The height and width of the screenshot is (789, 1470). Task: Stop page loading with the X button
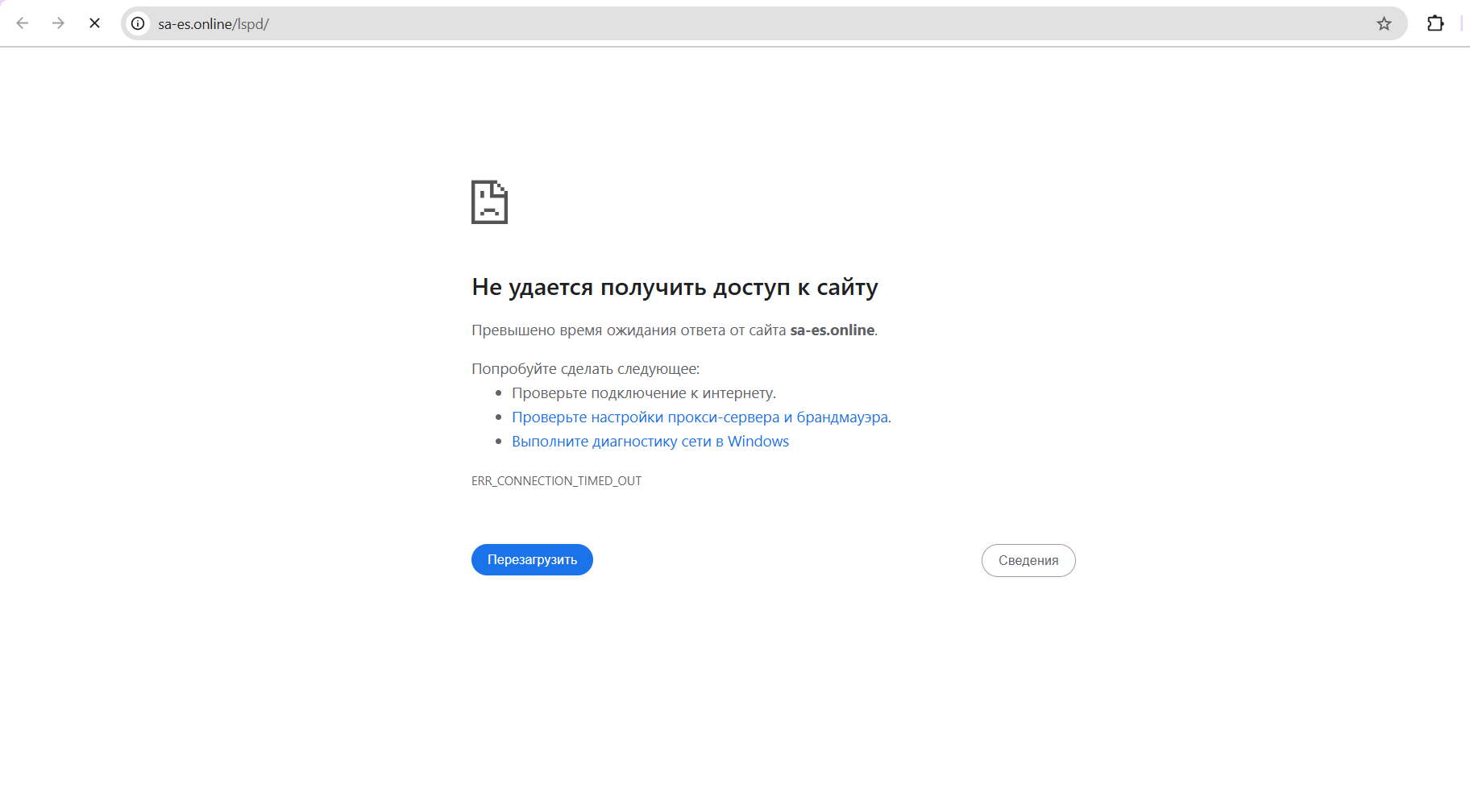94,23
